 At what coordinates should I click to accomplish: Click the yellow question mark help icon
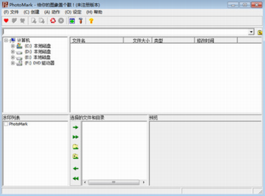point(91,21)
